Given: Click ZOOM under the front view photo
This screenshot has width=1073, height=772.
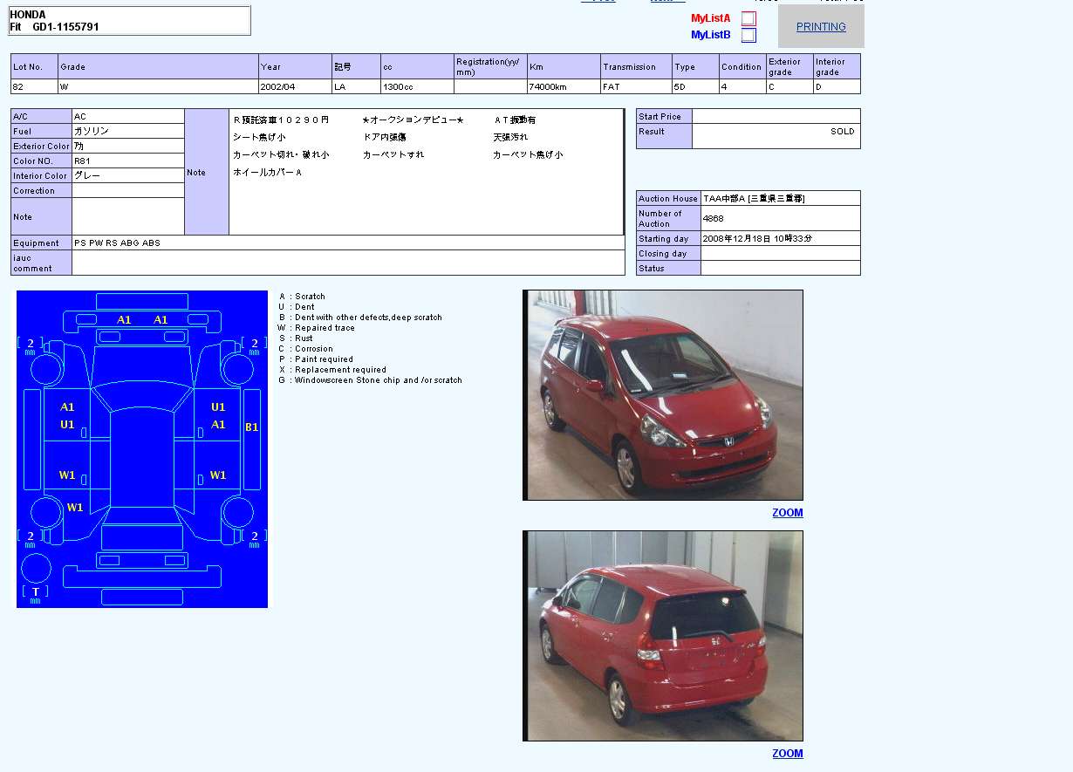Looking at the screenshot, I should point(787,513).
